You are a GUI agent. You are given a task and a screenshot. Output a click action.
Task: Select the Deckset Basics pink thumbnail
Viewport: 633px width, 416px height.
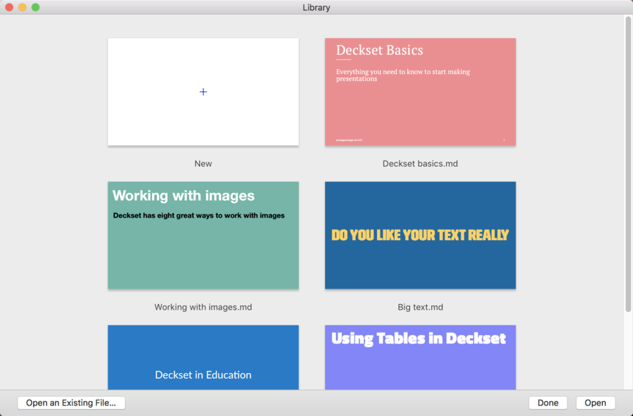tap(421, 92)
